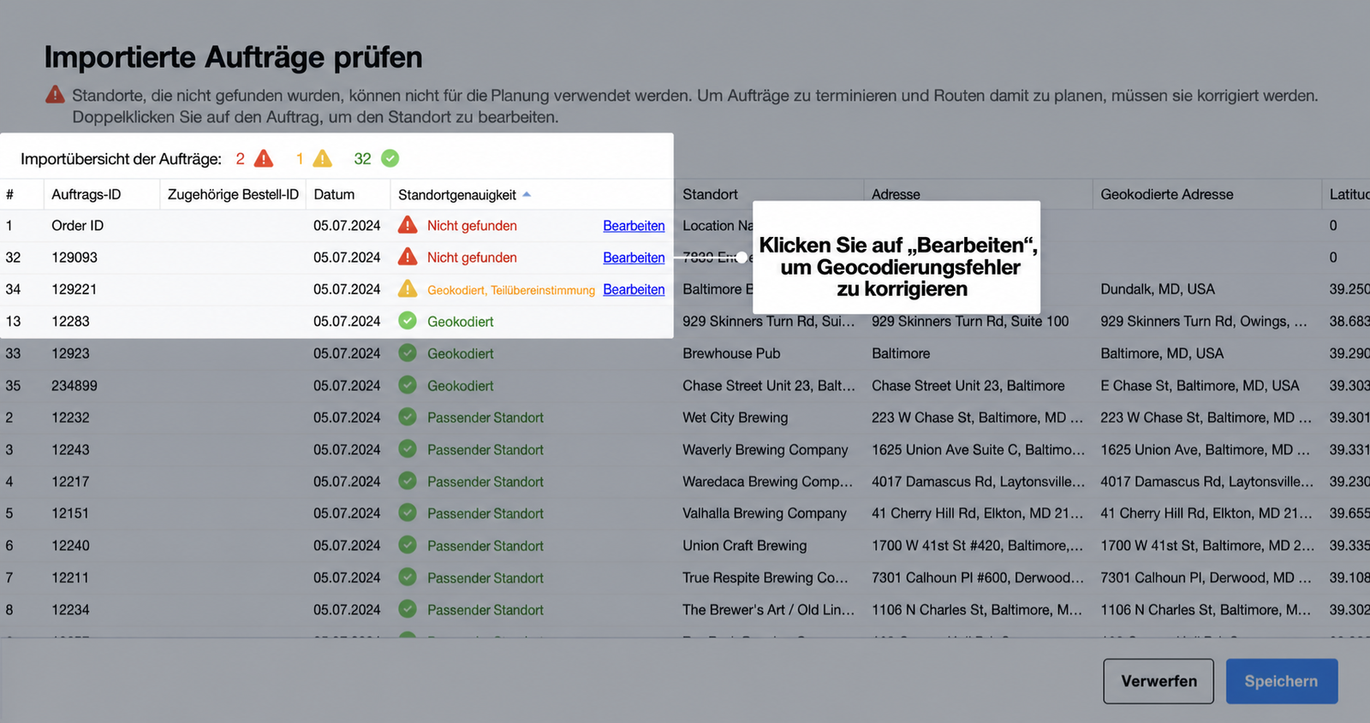Click the yellow warning triangle in Importübersicht summary
This screenshot has width=1370, height=723.
tap(322, 158)
